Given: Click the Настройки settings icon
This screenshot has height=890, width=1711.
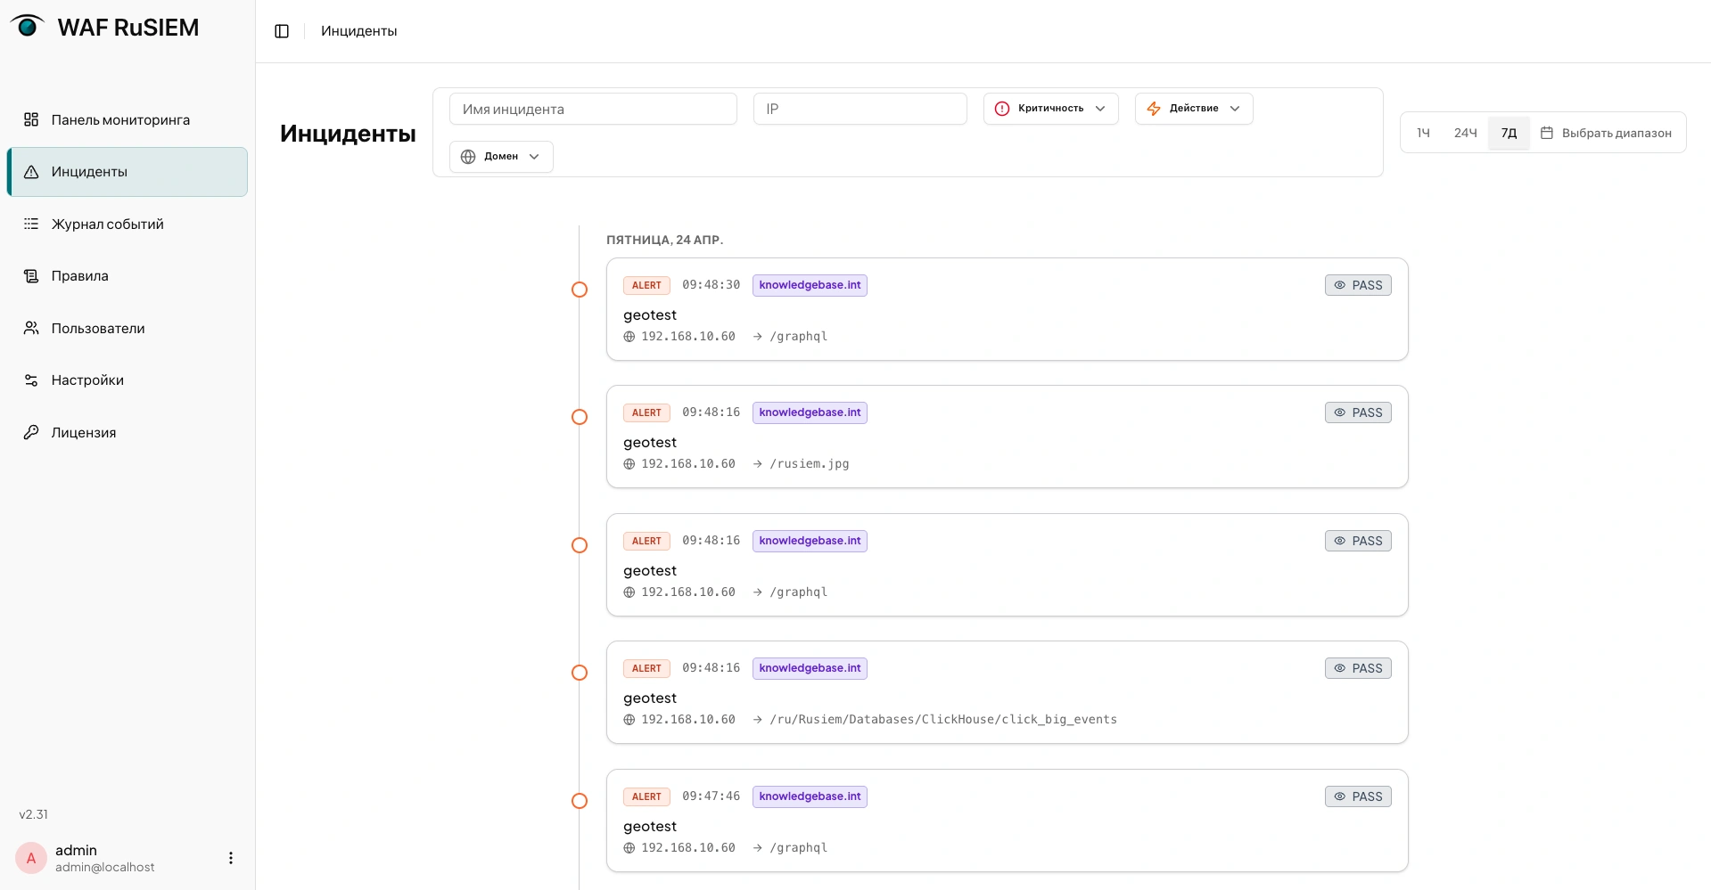Looking at the screenshot, I should [x=31, y=380].
